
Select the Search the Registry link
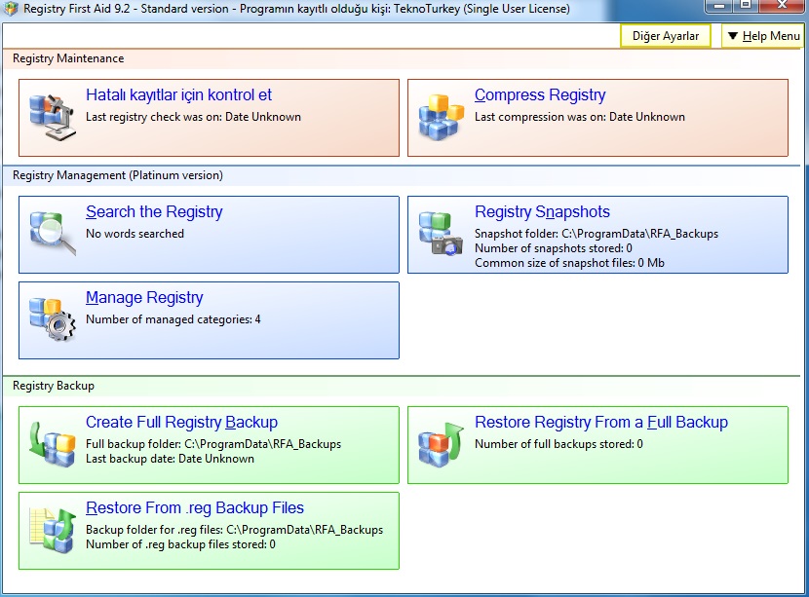[x=154, y=212]
